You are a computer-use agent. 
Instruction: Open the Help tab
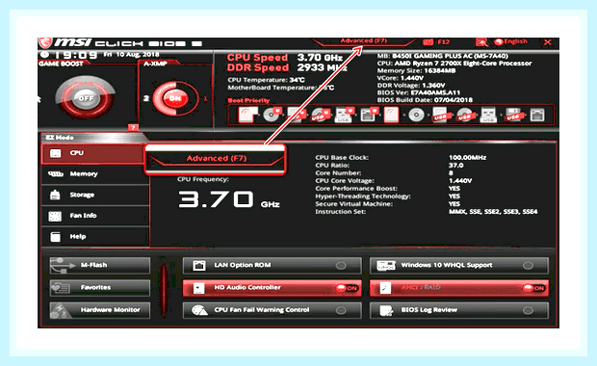[x=95, y=237]
